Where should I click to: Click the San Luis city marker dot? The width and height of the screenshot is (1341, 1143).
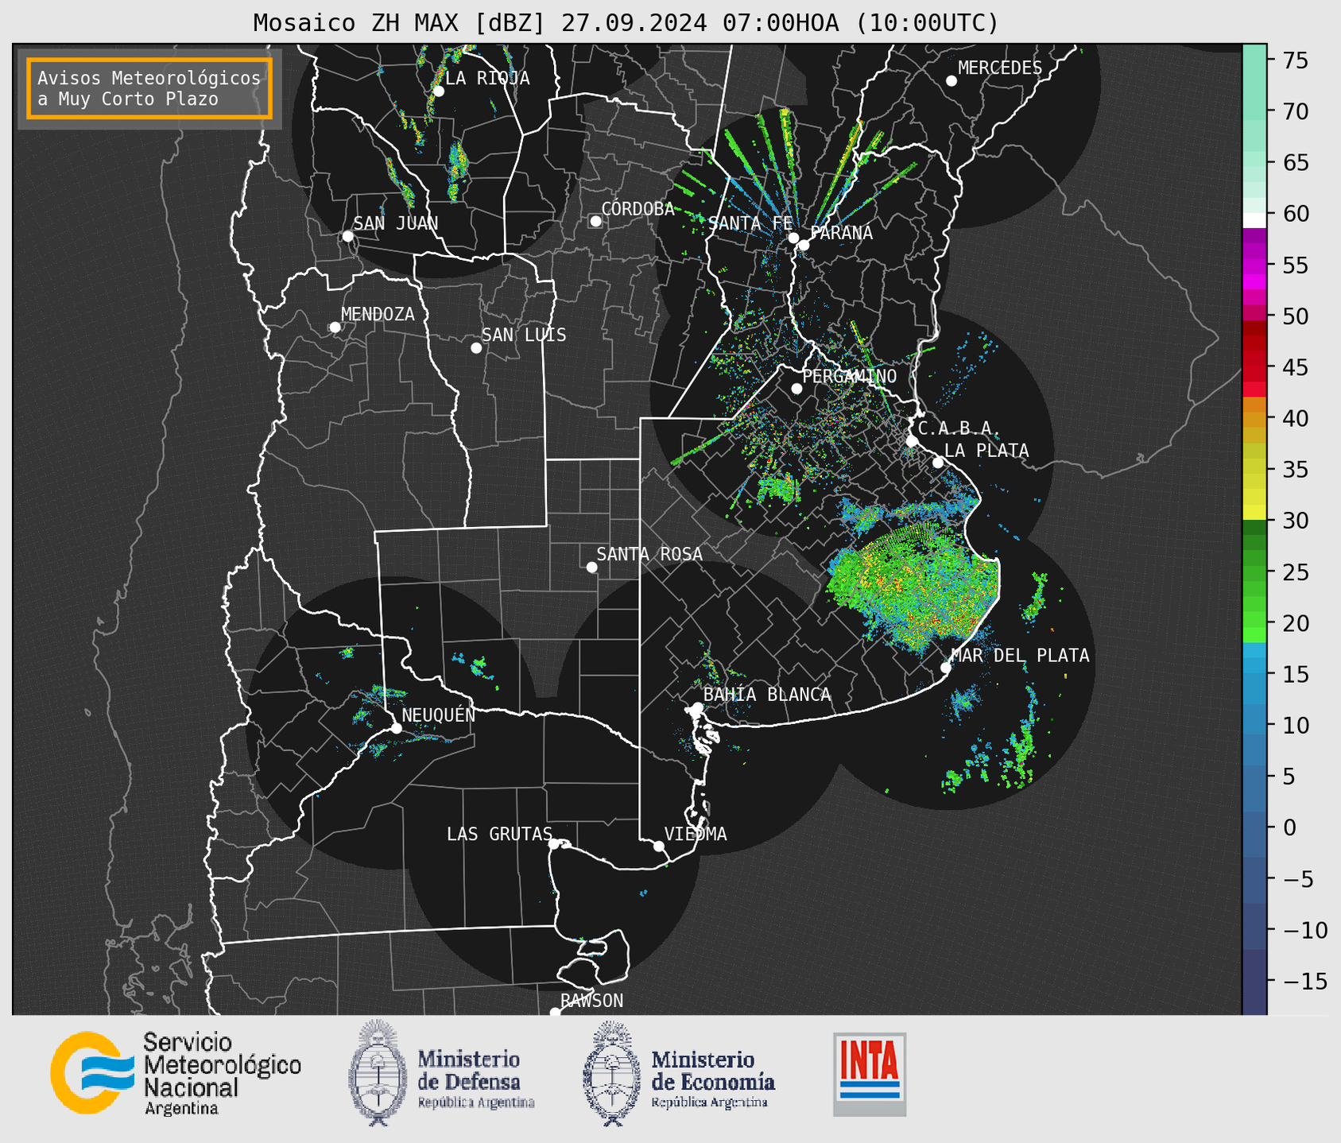[x=476, y=348]
